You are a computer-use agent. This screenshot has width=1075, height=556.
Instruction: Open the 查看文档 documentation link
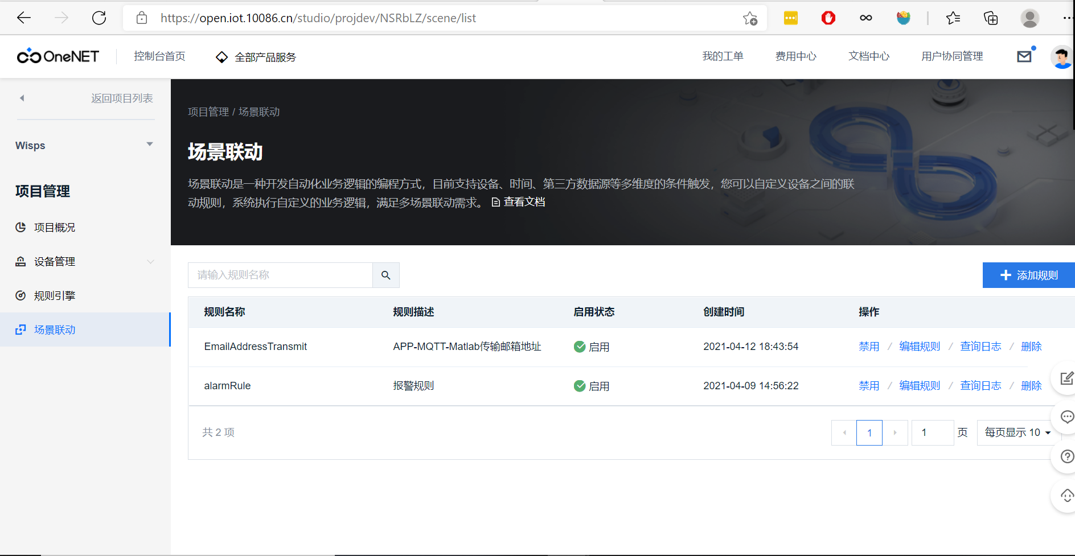tap(524, 201)
